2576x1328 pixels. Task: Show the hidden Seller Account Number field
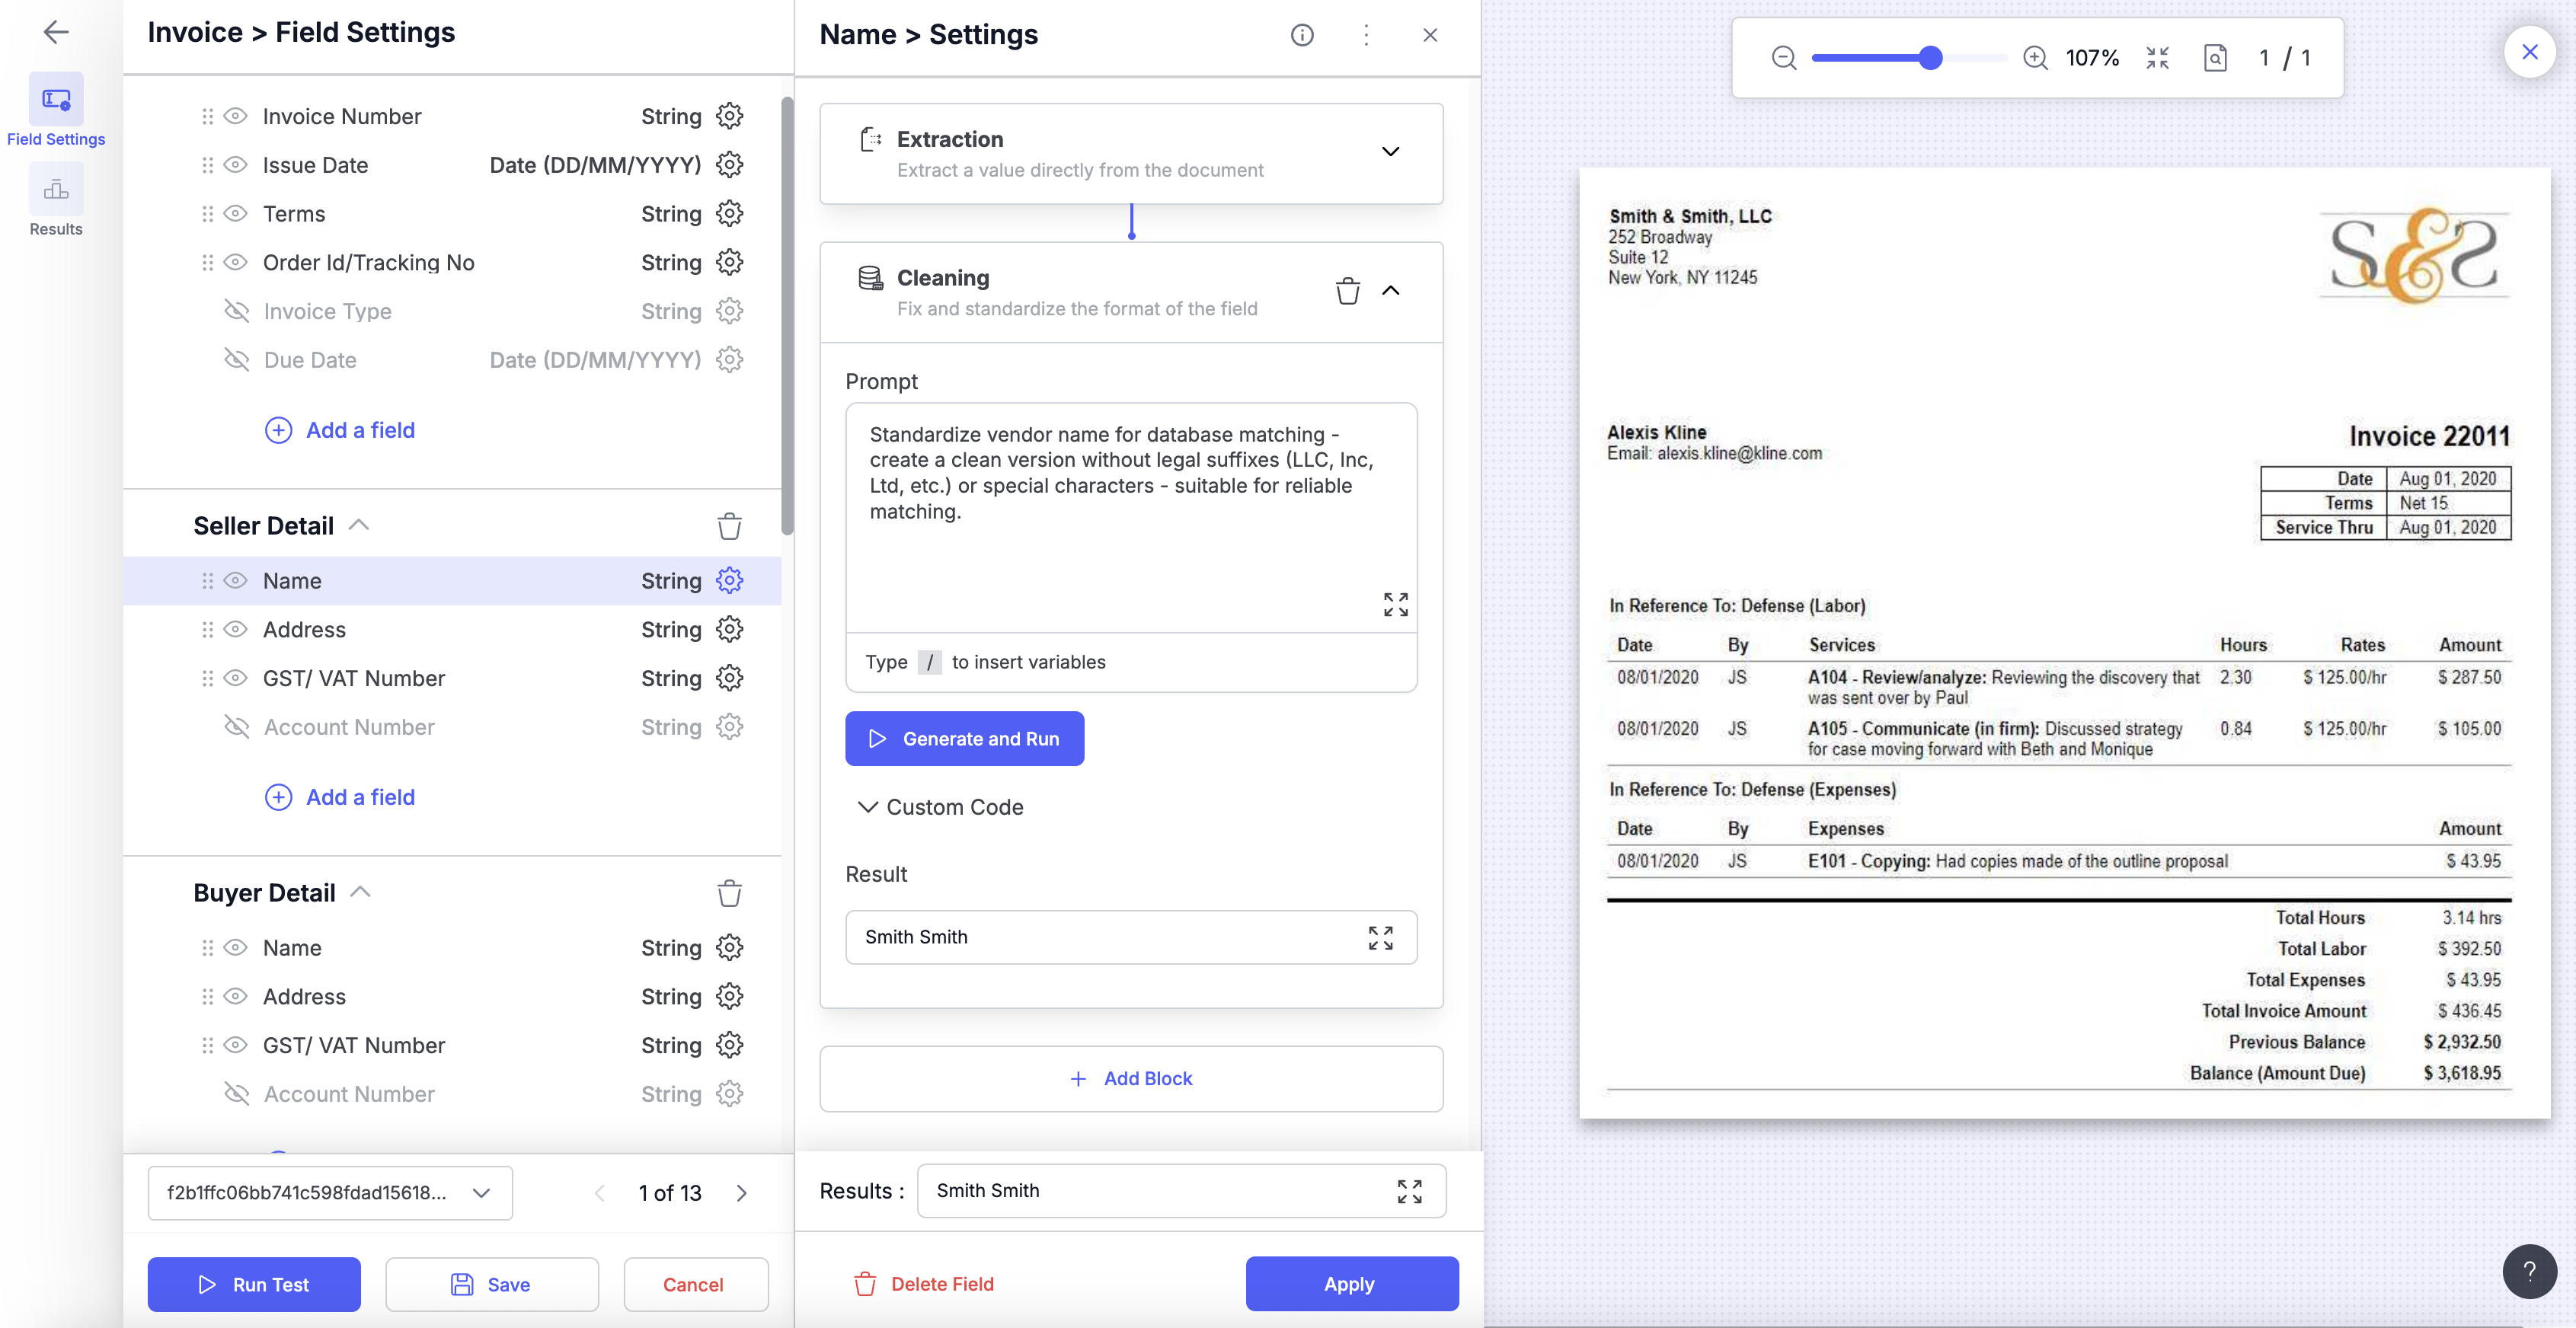(236, 727)
